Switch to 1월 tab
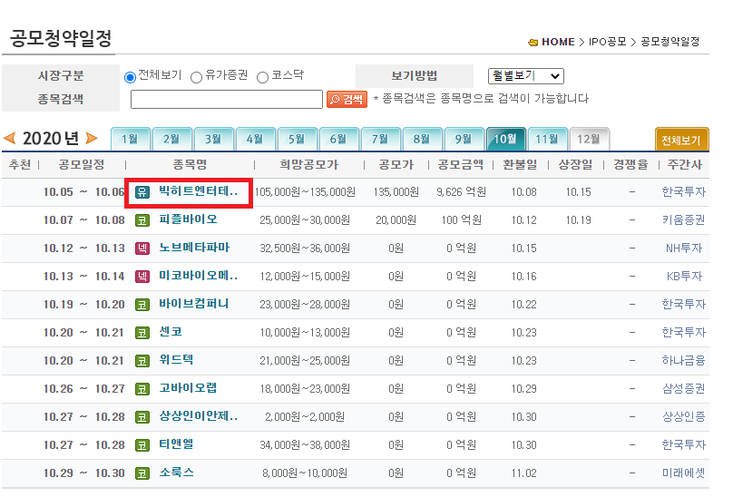 pyautogui.click(x=131, y=139)
